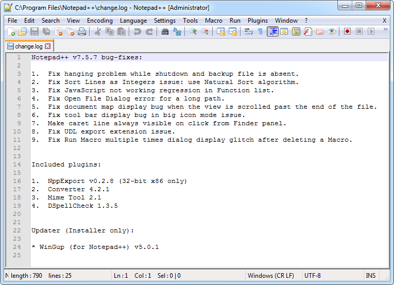This screenshot has height=285, width=394.
Task: Click "Ln : 1" status bar entry
Action: click(121, 276)
